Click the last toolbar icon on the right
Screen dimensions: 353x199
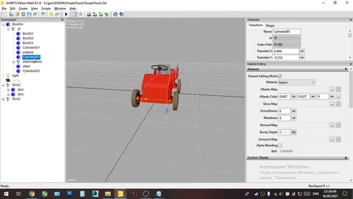click(x=121, y=14)
